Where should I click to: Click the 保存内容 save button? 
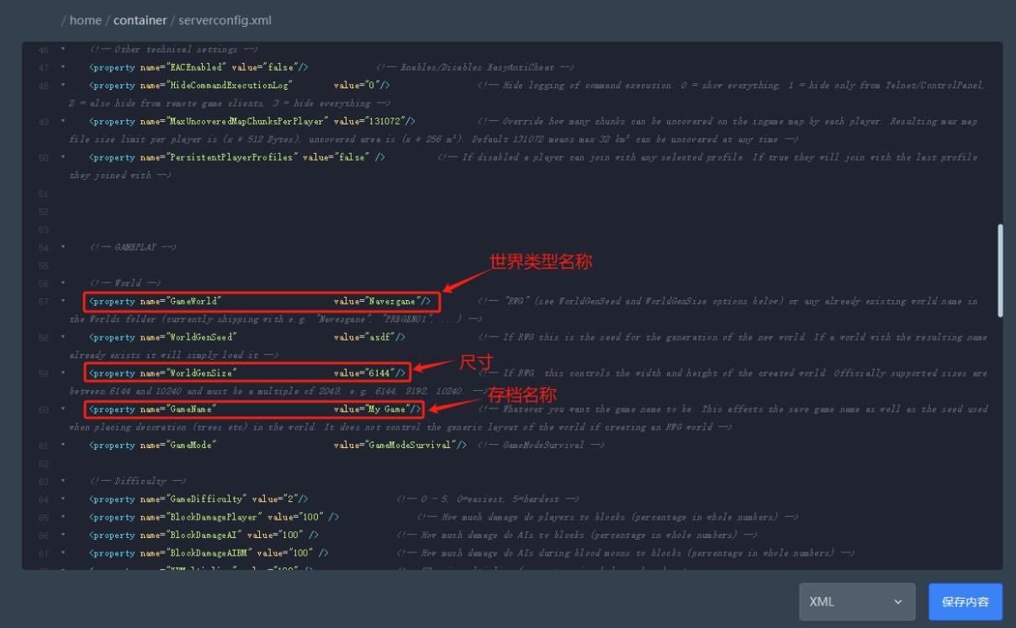(x=966, y=602)
